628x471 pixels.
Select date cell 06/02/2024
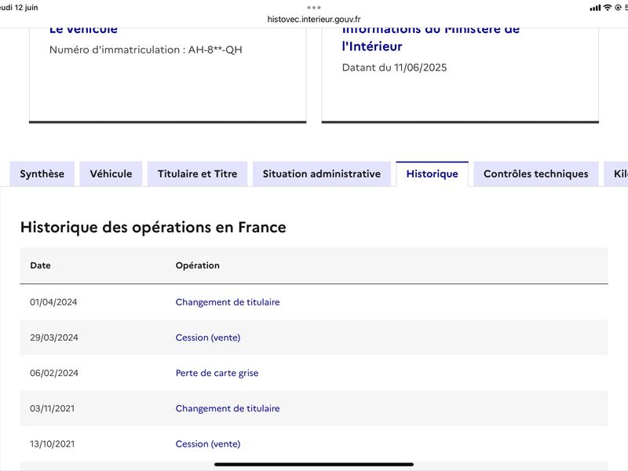pyautogui.click(x=53, y=373)
